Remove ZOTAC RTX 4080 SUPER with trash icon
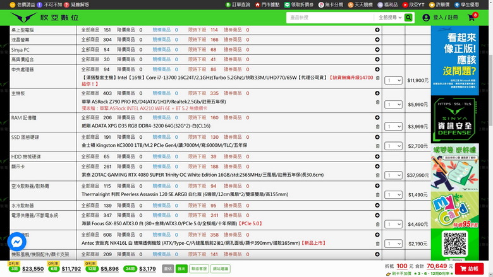Image resolution: width=493 pixels, height=277 pixels. (x=377, y=175)
